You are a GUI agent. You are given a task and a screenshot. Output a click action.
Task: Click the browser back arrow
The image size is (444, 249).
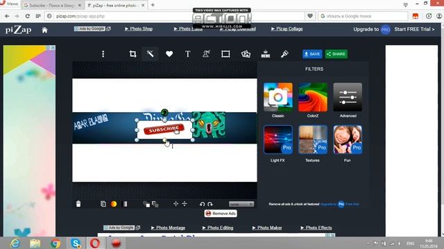click(x=7, y=16)
